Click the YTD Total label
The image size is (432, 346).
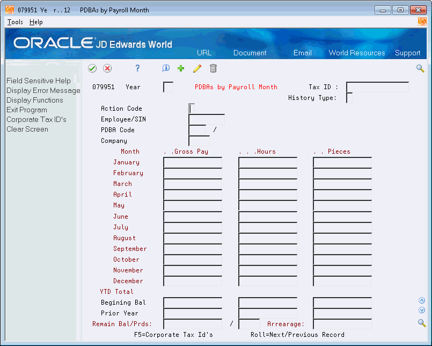(117, 292)
